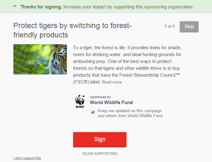Click the photo credit caption on image
The width and height of the screenshot is (212, 162).
[24, 74]
